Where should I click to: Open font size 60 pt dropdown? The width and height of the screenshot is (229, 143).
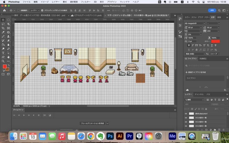click(201, 28)
